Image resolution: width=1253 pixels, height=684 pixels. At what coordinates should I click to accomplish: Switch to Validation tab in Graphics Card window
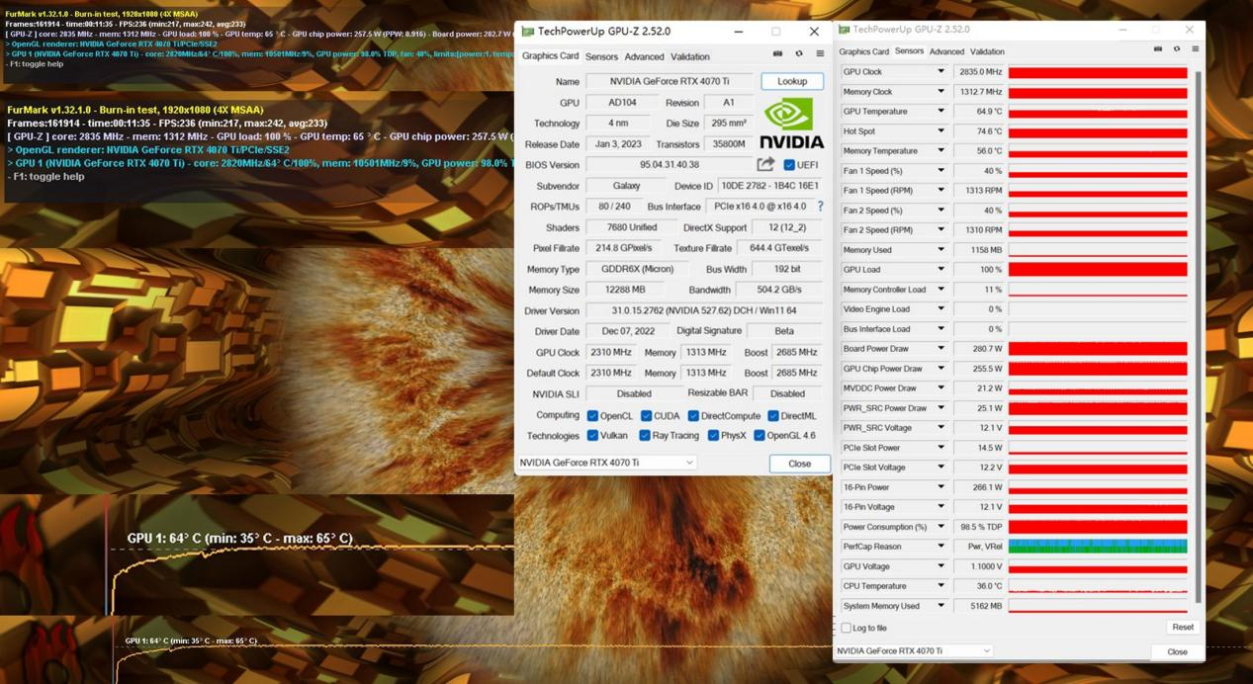689,56
